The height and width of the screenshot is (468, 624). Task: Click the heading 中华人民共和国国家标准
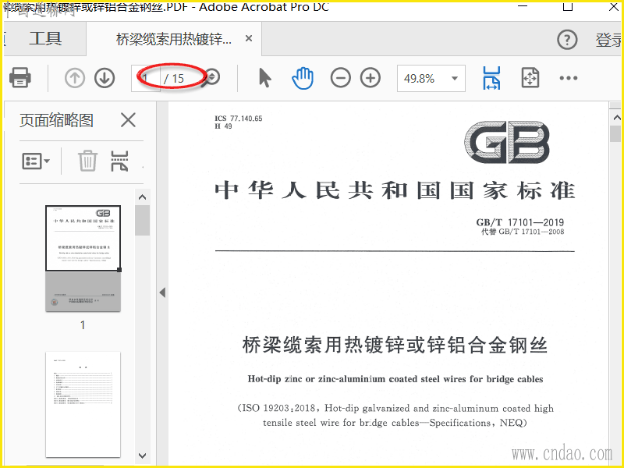tap(395, 190)
